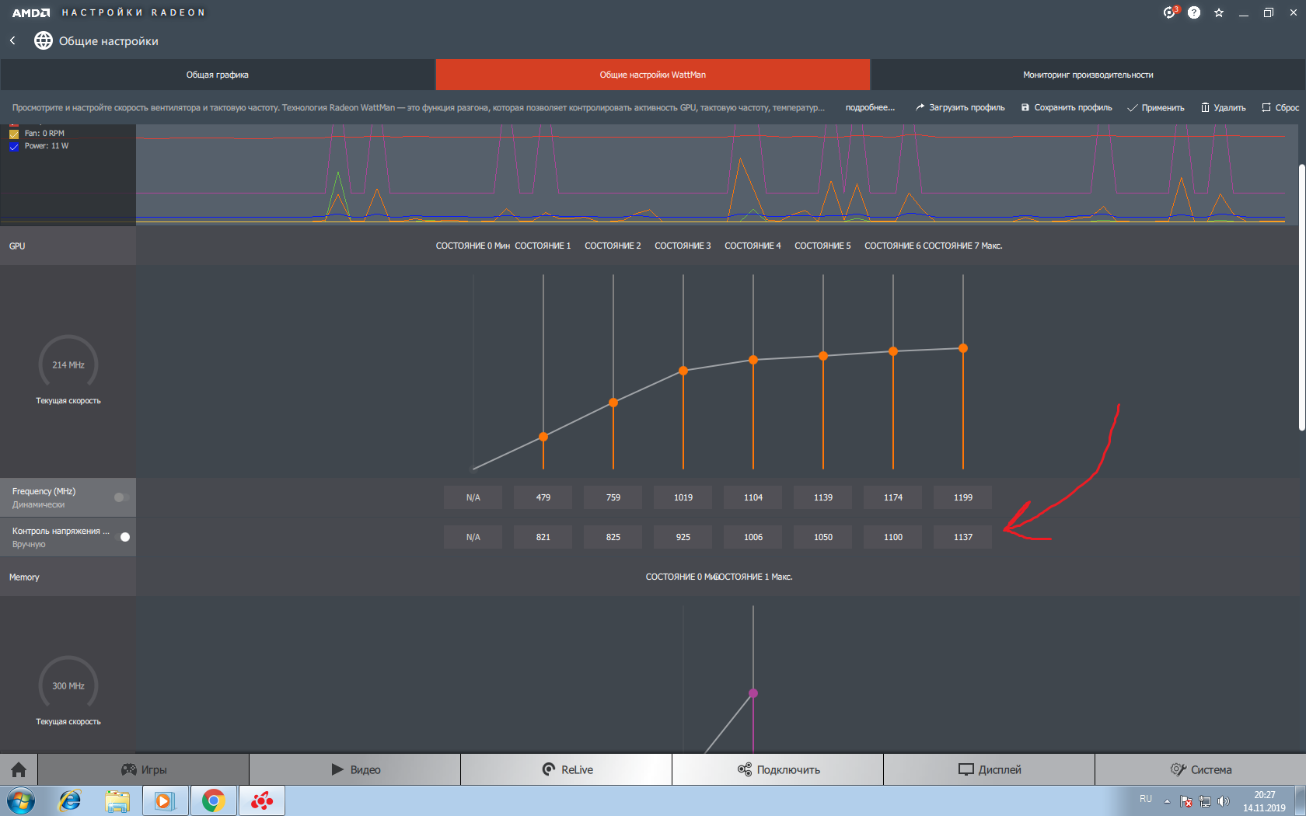Open the network tray icon
Image resolution: width=1306 pixels, height=816 pixels.
tap(1205, 801)
